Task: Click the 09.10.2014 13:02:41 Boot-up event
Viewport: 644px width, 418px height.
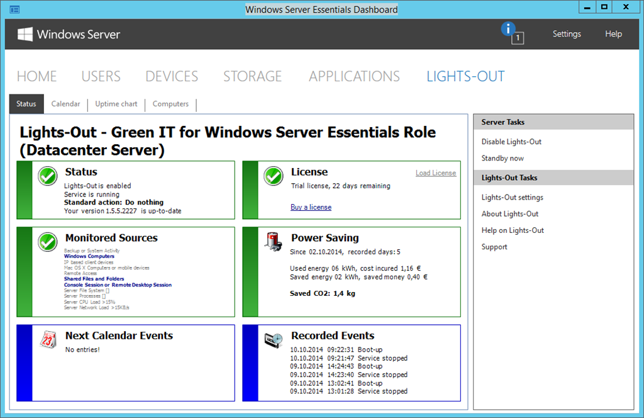Action: [x=336, y=383]
